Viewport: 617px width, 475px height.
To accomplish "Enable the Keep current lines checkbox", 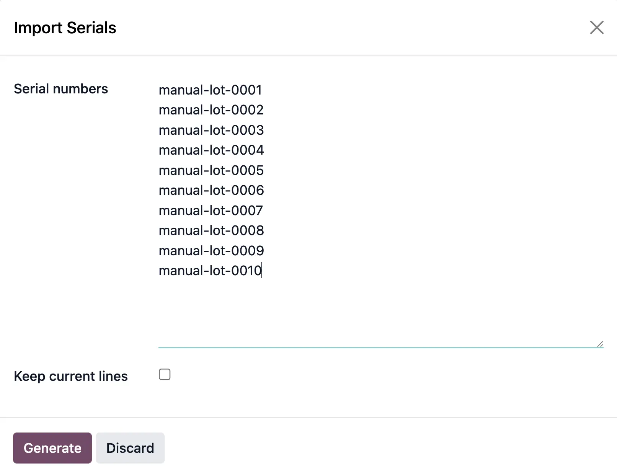I will (165, 374).
